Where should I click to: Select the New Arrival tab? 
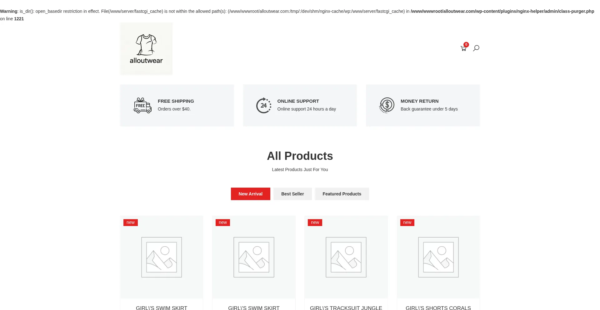click(251, 194)
